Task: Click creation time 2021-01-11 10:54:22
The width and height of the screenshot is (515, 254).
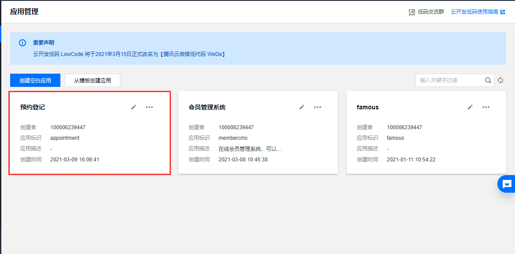Action: point(411,160)
